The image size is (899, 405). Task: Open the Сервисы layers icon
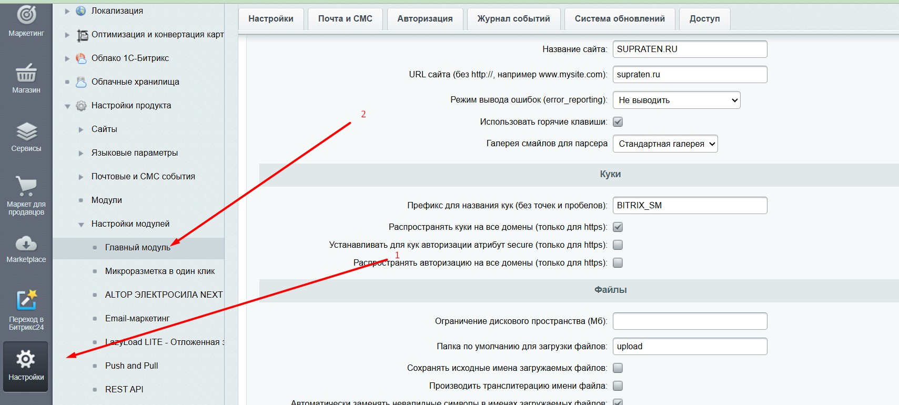(x=26, y=131)
